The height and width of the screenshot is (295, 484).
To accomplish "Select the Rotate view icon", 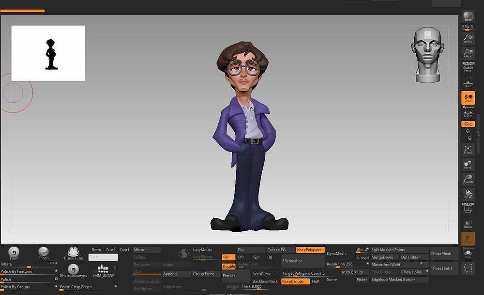I will pyautogui.click(x=468, y=194).
